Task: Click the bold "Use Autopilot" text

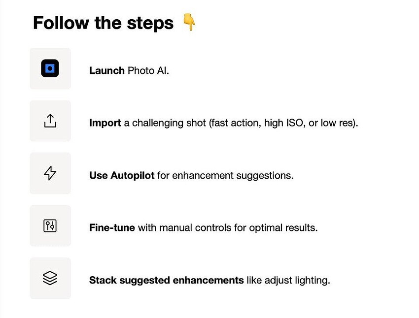Action: tap(122, 175)
